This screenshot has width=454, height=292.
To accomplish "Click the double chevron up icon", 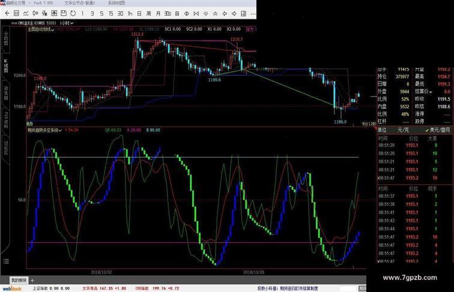I will [215, 13].
